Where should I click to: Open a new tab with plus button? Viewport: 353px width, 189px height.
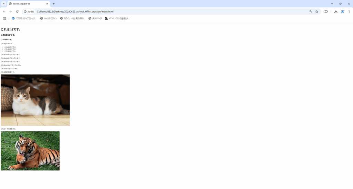[x=53, y=4]
